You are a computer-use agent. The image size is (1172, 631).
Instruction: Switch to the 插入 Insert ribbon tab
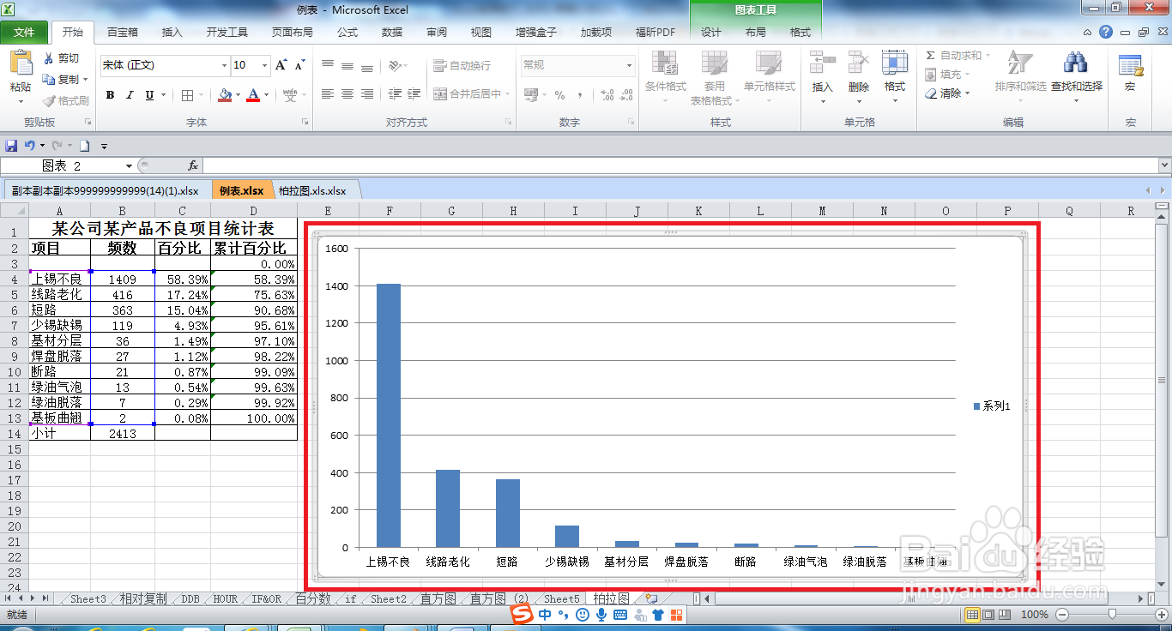pyautogui.click(x=172, y=33)
